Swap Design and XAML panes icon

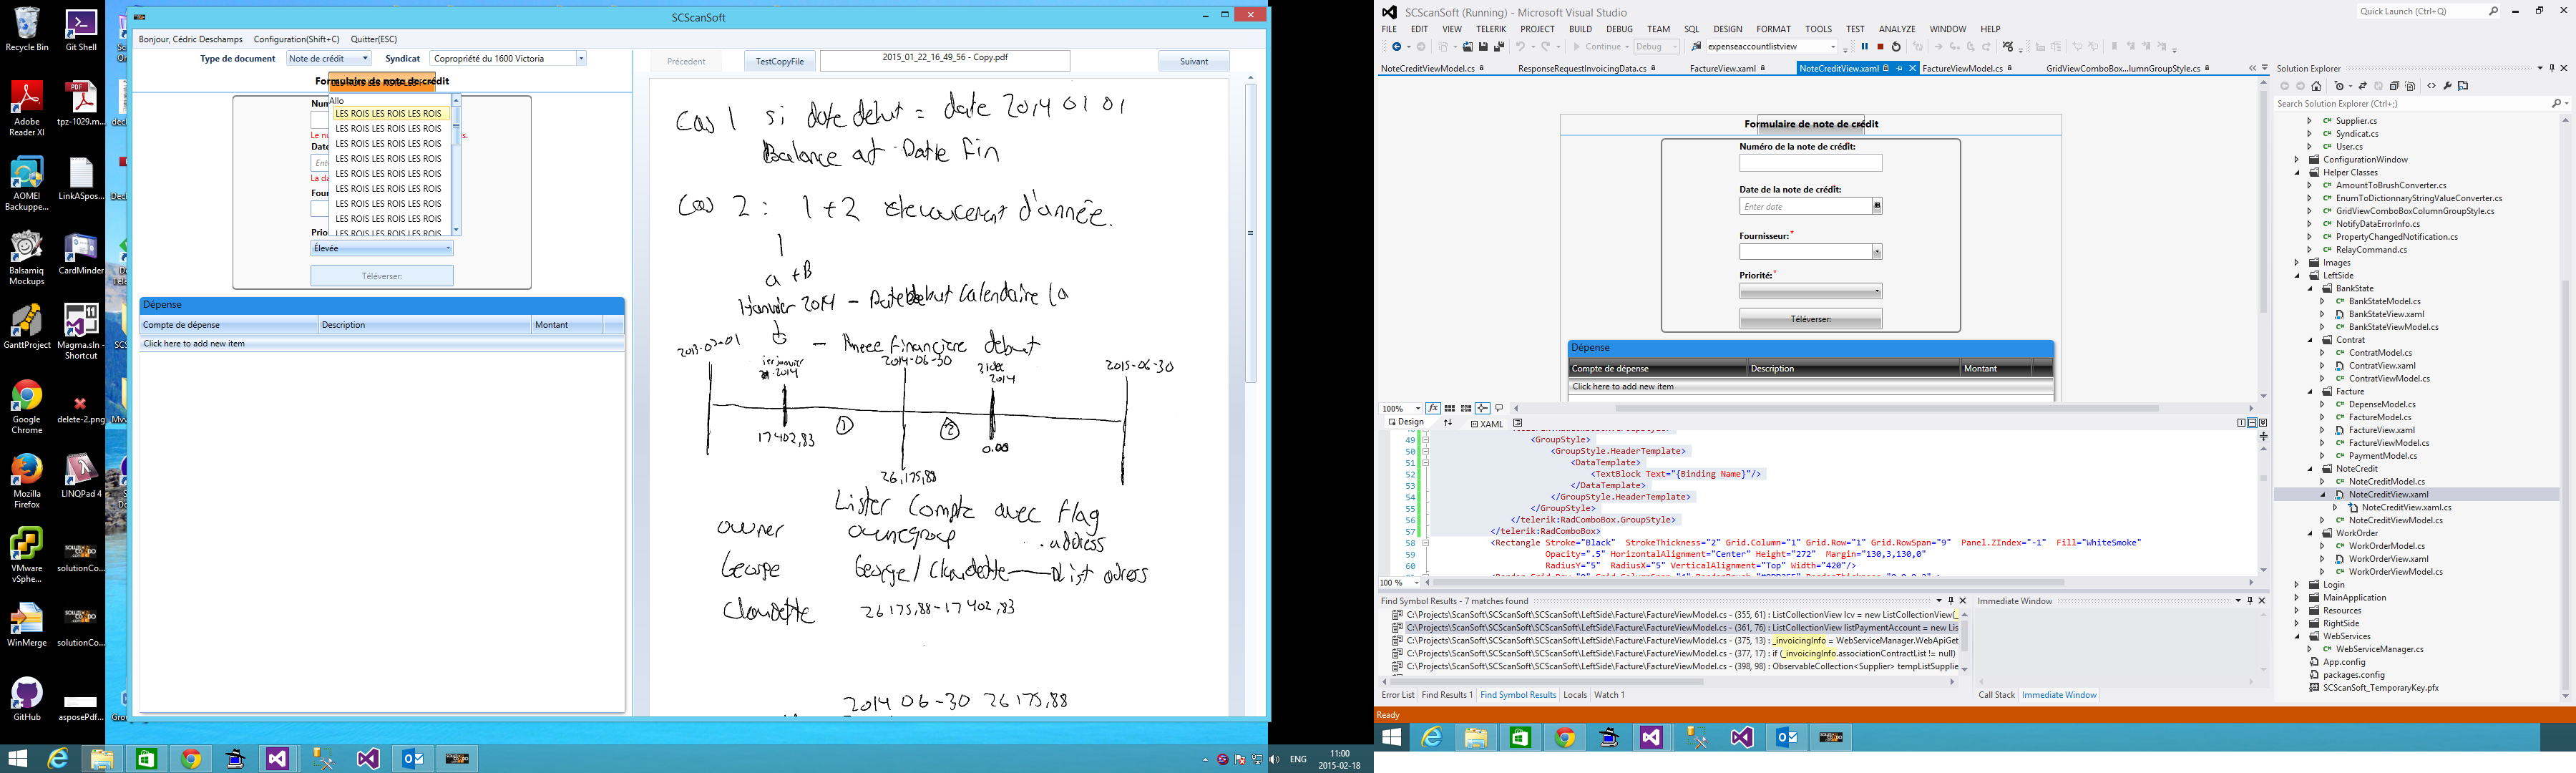click(x=1447, y=423)
